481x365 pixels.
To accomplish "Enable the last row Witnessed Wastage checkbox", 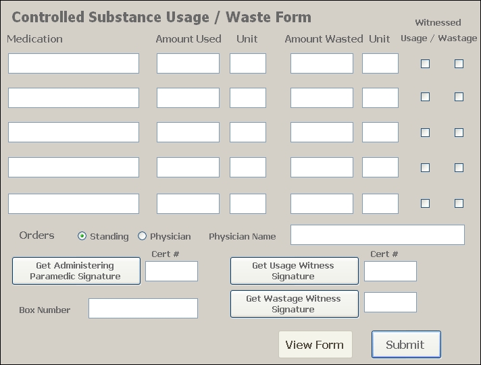I will (x=459, y=203).
